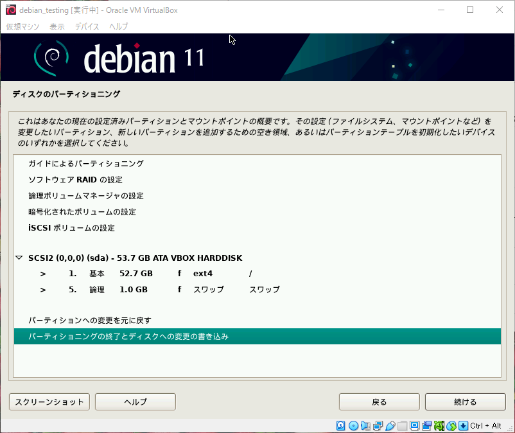This screenshot has width=515, height=433.
Task: Click the keyboard capture arrow icon
Action: tap(463, 426)
